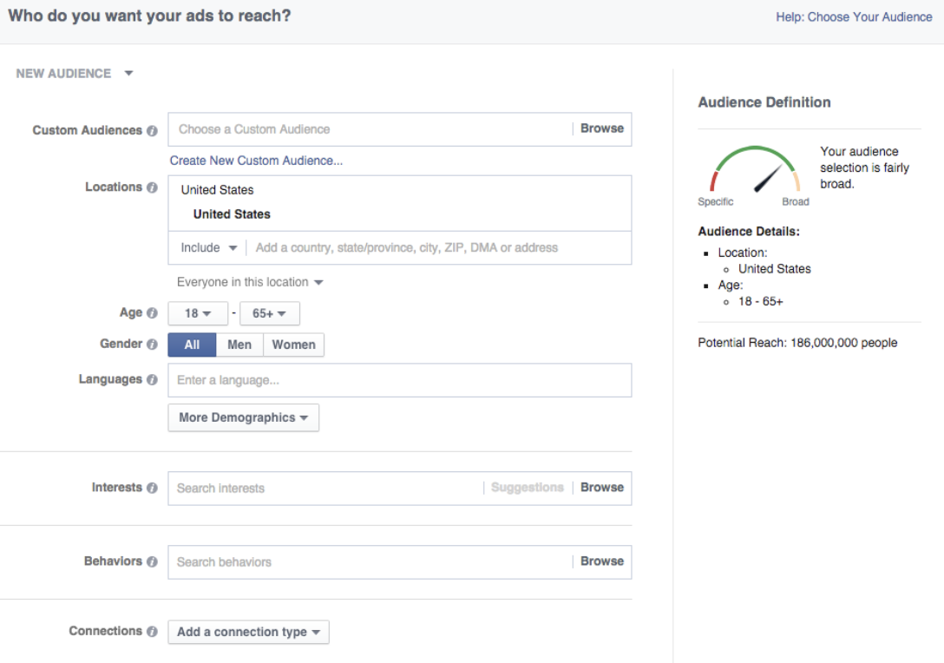Open the More Demographics menu

(x=243, y=417)
